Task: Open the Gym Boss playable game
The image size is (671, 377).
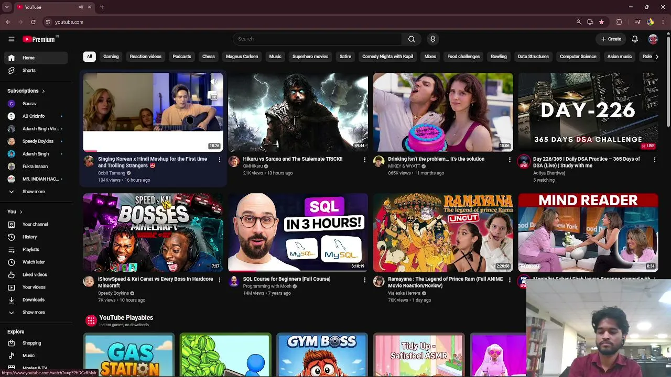Action: (x=322, y=356)
